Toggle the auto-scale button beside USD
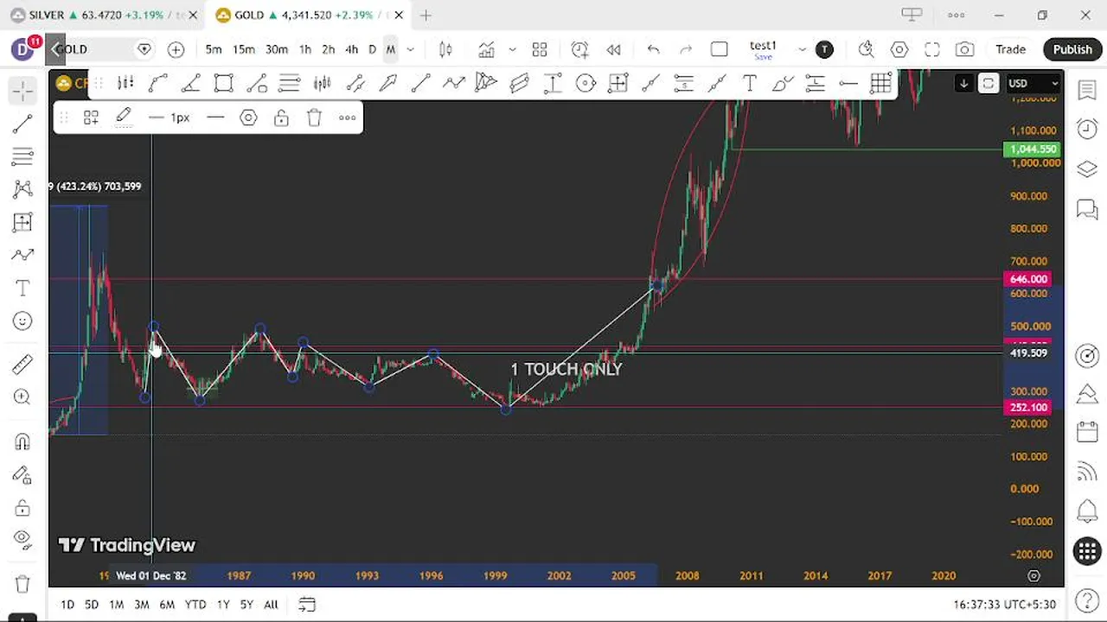Image resolution: width=1107 pixels, height=622 pixels. [x=988, y=83]
